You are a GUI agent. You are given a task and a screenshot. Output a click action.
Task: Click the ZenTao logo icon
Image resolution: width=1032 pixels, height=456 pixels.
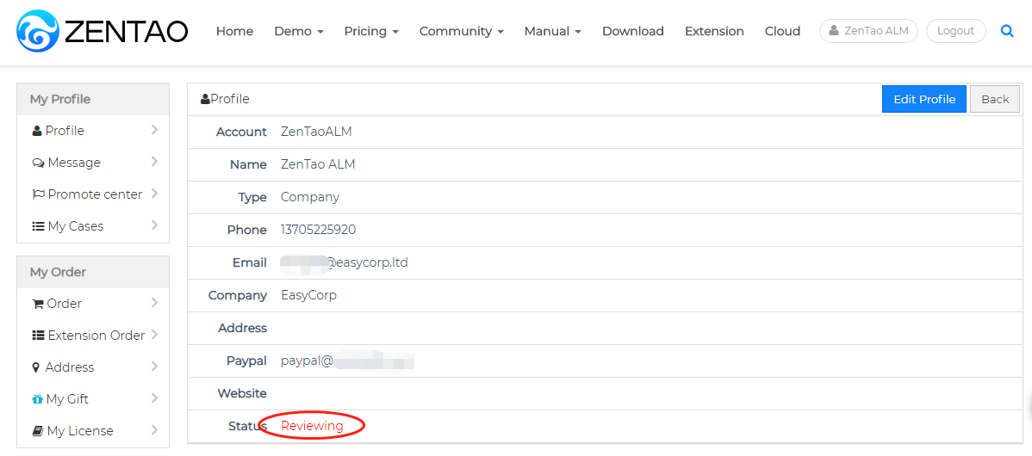click(39, 31)
